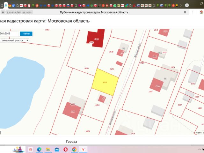Switch to Yandex Browser in the taskbar
Image resolution: width=204 pixels, height=153 pixels.
[83, 149]
